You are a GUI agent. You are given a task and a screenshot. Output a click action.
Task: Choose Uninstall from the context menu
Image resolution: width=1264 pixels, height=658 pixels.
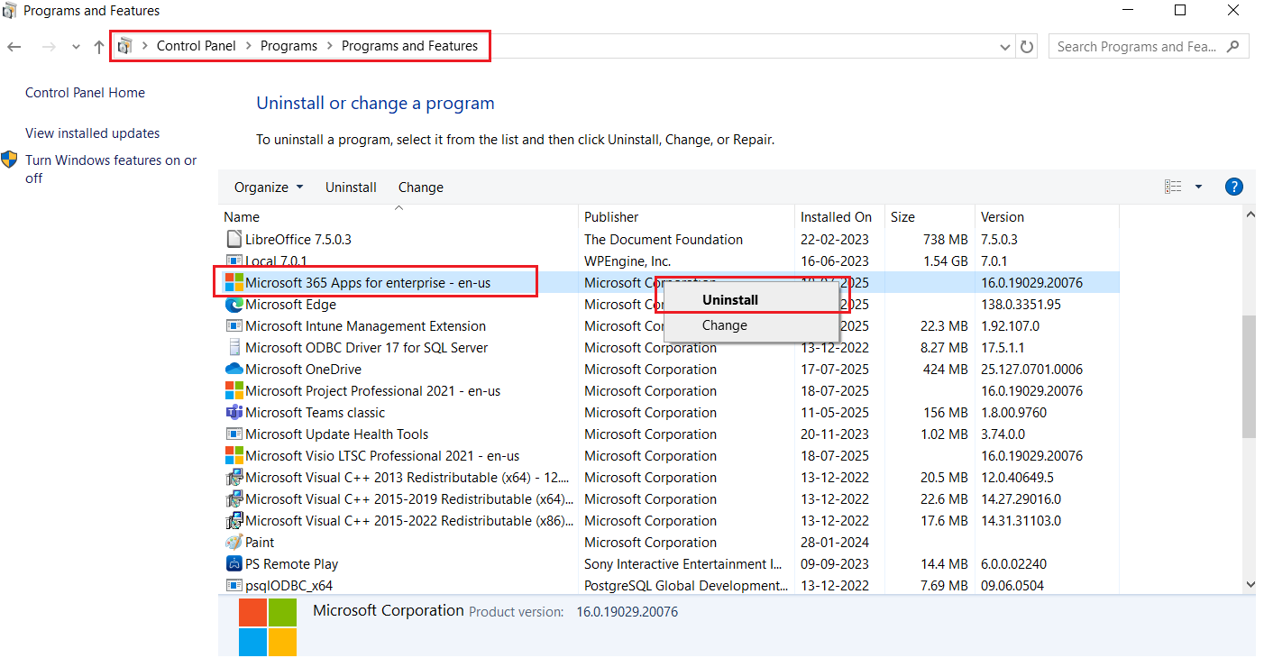[x=729, y=300]
